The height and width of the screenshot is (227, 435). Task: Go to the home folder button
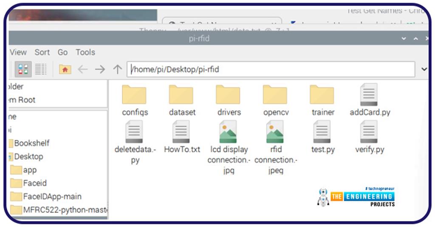[x=65, y=69]
